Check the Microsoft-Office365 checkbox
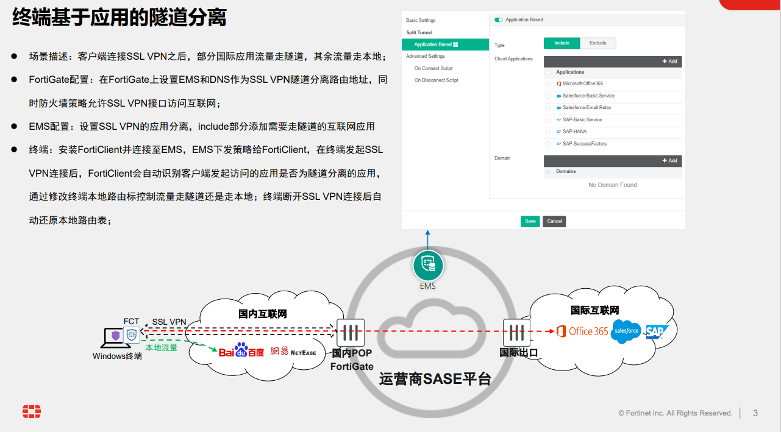This screenshot has height=432, width=781. 547,84
